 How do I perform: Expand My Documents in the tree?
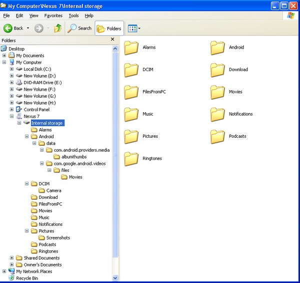tap(4, 56)
